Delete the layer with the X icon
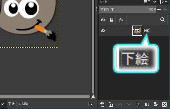Viewport: 170px width, 109px height. 164,104
